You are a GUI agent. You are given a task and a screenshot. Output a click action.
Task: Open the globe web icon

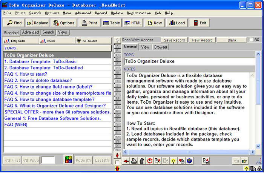tap(189, 161)
